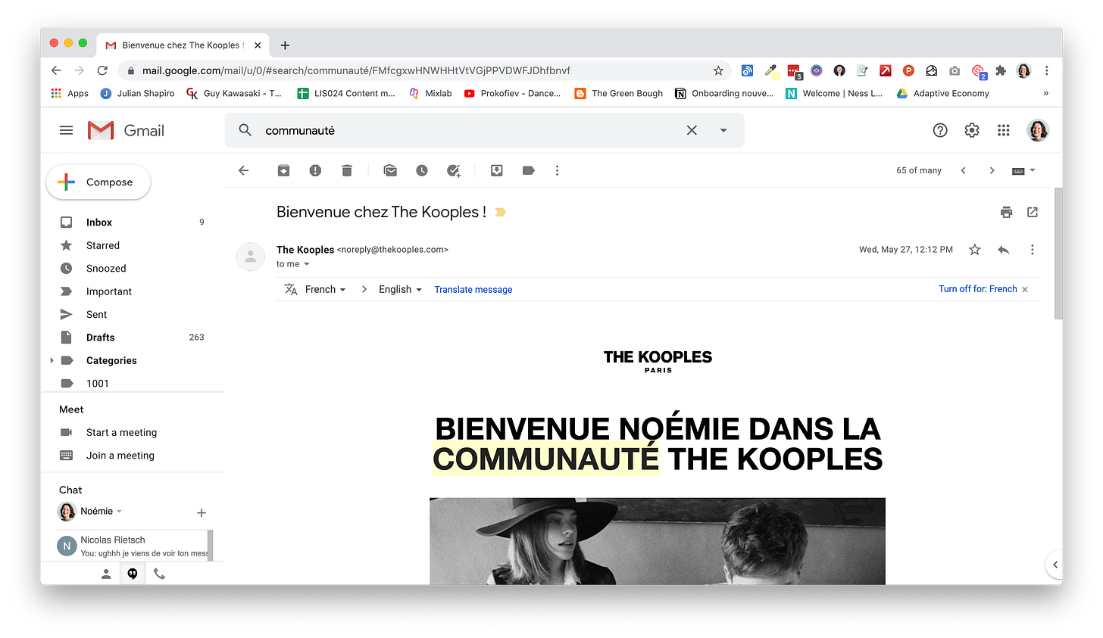Viewport: 1103px width, 638px height.
Task: Dismiss the translation bar with X
Action: point(1025,290)
